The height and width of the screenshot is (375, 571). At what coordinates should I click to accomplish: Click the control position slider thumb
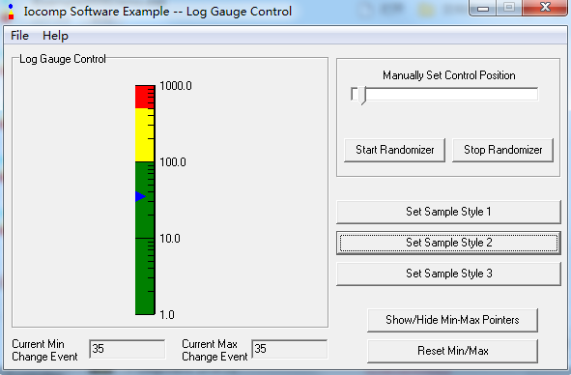pos(361,96)
